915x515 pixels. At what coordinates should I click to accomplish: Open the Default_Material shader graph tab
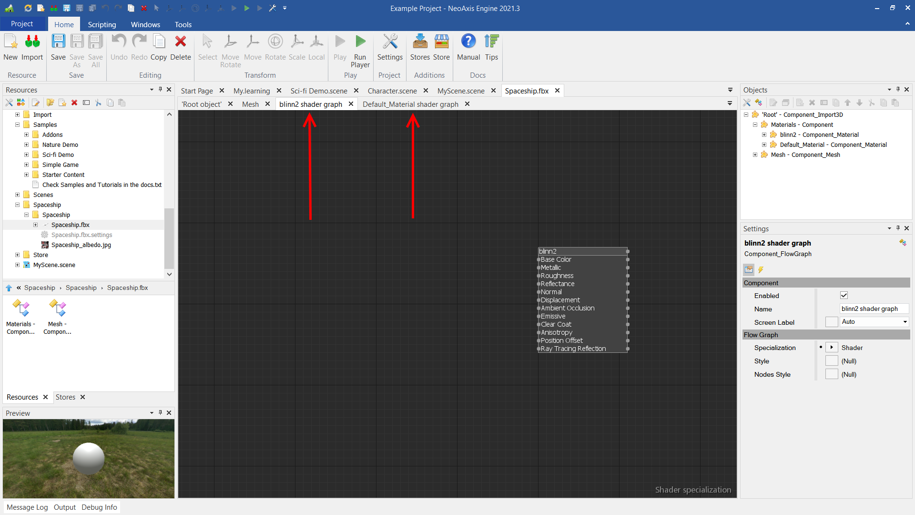coord(410,104)
